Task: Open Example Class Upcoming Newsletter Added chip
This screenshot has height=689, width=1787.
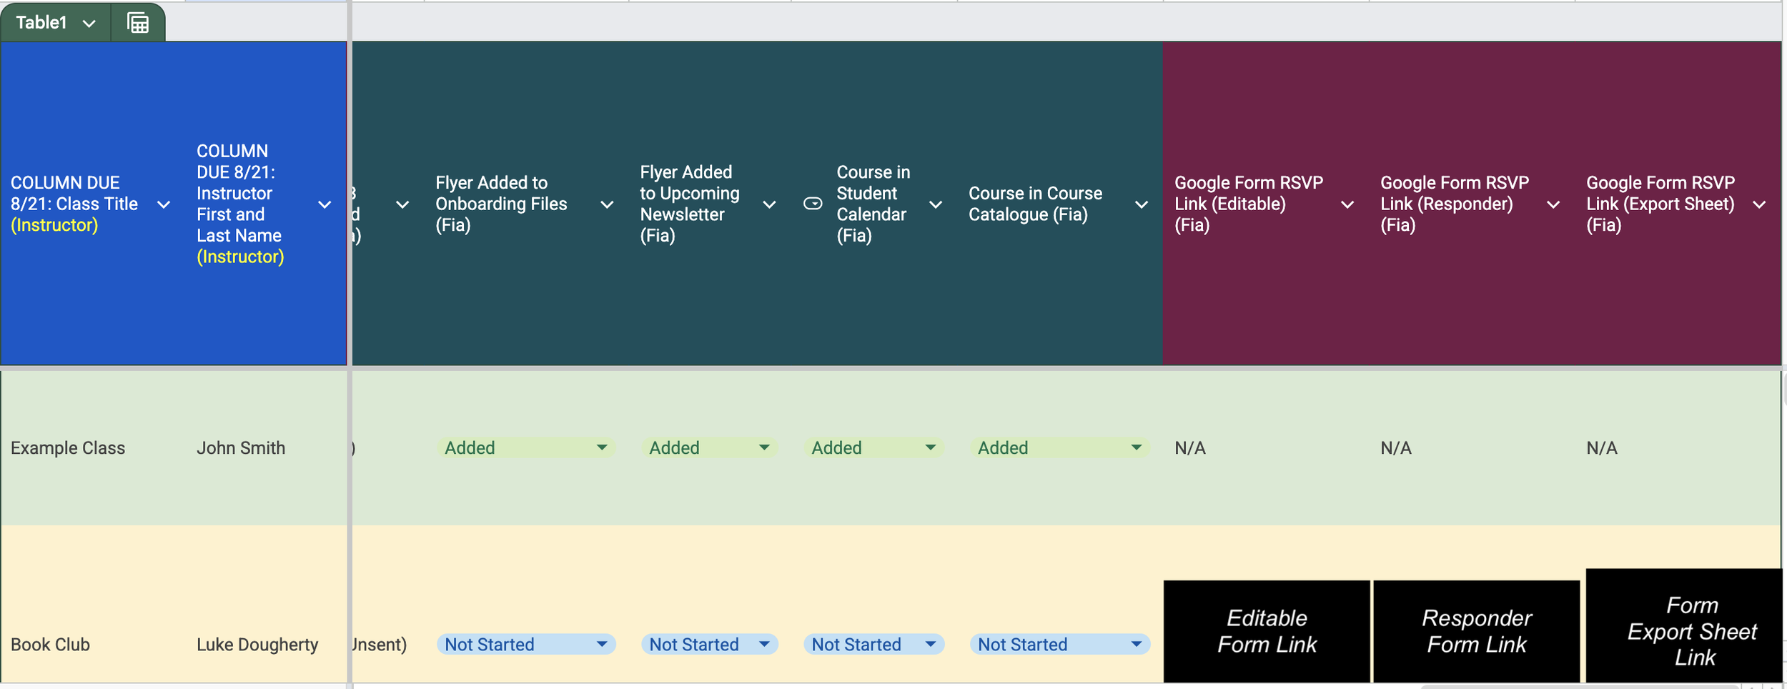Action: (x=709, y=447)
